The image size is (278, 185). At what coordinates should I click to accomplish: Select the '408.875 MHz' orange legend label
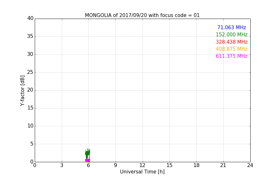tap(232, 49)
